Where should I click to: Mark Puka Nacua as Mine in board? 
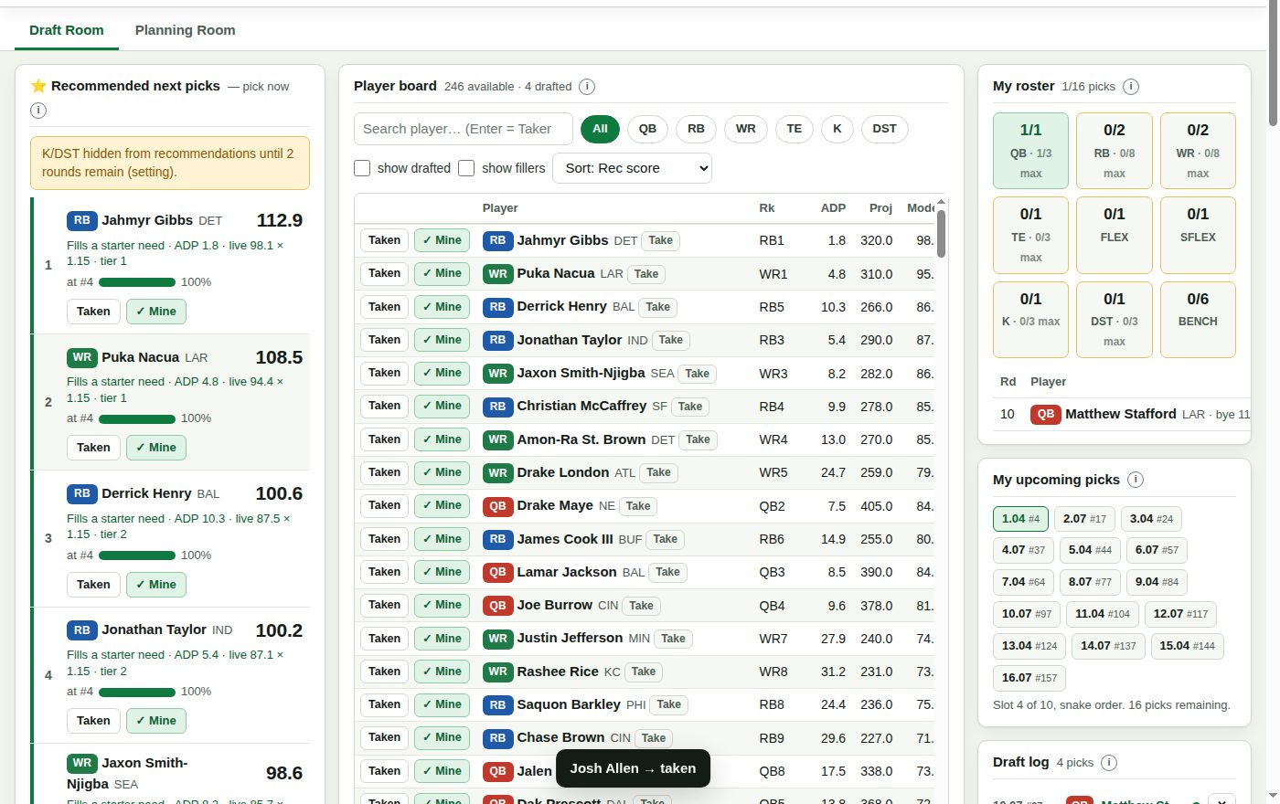coord(442,273)
